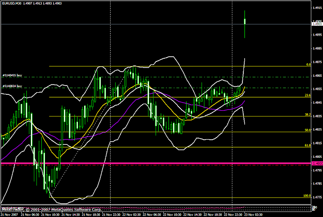323x217 pixels.
Task: Click the 21 Nov 06:30 time label
Action: tap(30, 215)
